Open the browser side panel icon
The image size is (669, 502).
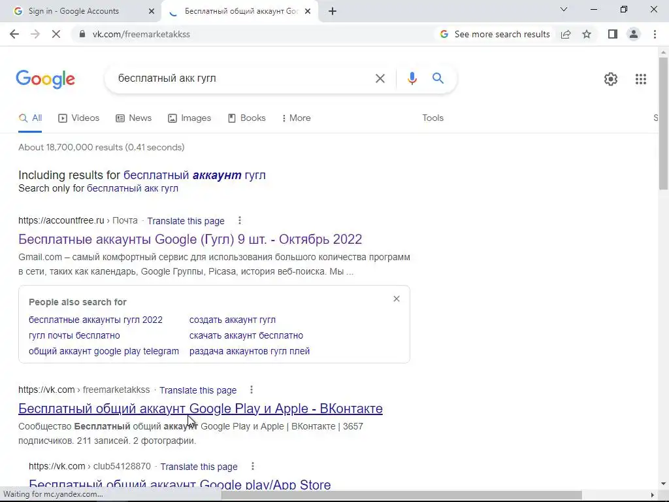pyautogui.click(x=613, y=34)
